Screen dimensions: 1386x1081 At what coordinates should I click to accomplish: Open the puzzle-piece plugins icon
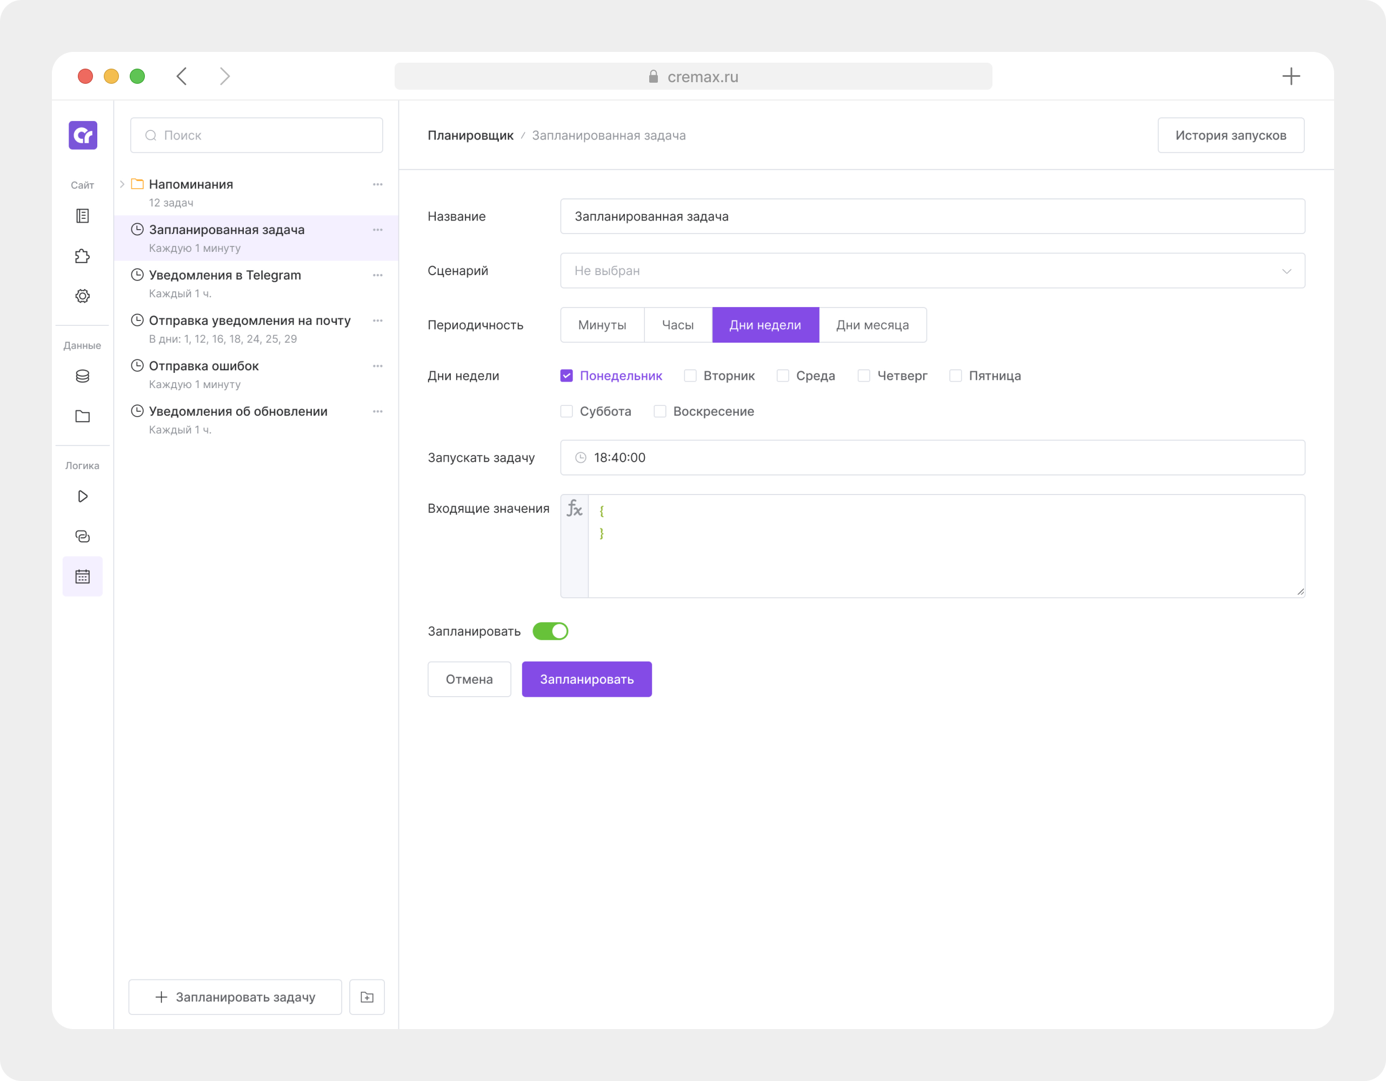[x=83, y=256]
